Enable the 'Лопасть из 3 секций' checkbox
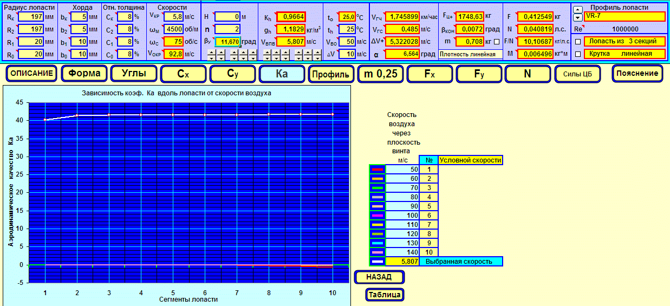 (x=577, y=42)
